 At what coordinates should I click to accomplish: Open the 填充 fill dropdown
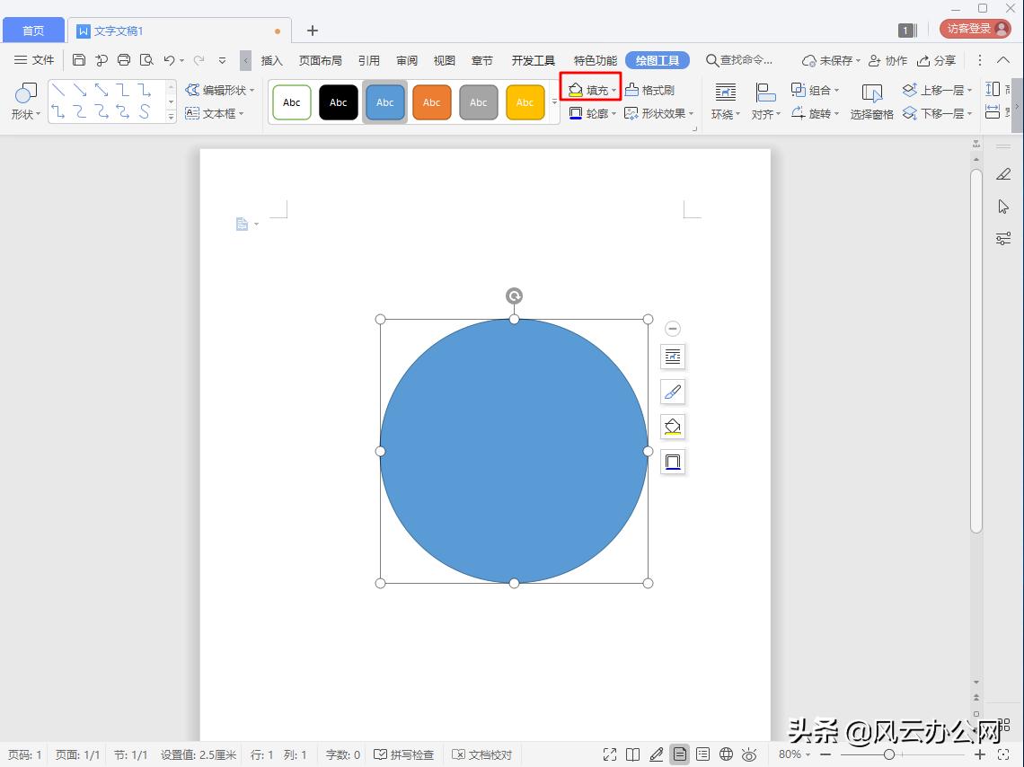[x=591, y=89]
